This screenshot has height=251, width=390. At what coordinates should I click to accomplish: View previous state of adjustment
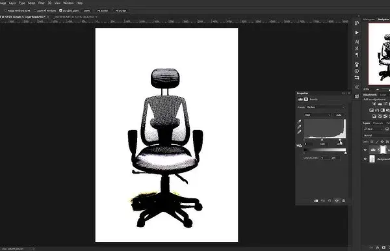[323, 201]
